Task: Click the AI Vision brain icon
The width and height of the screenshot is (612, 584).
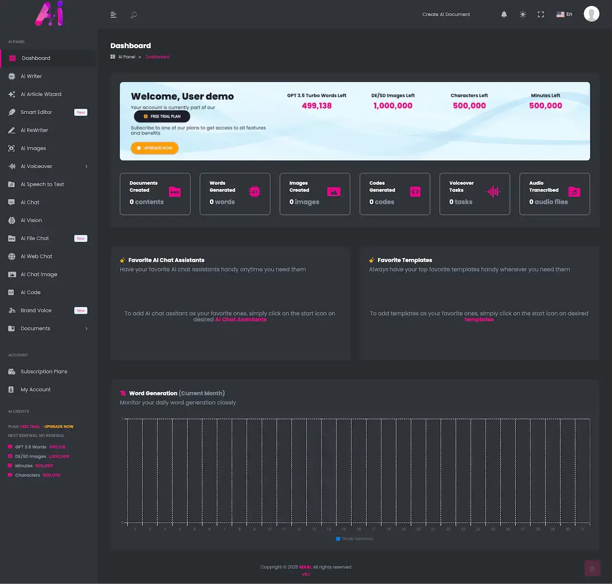Action: [x=11, y=220]
